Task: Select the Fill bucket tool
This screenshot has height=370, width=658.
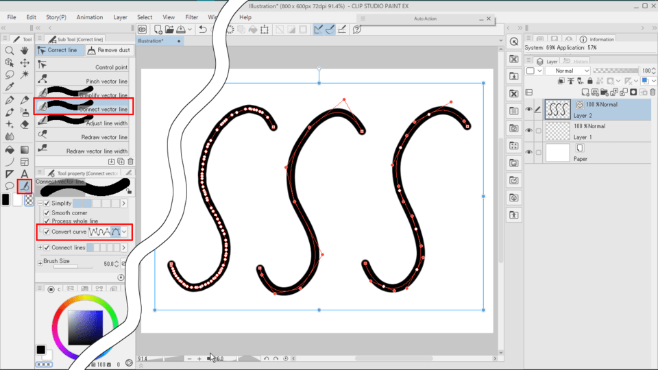Action: pyautogui.click(x=10, y=149)
